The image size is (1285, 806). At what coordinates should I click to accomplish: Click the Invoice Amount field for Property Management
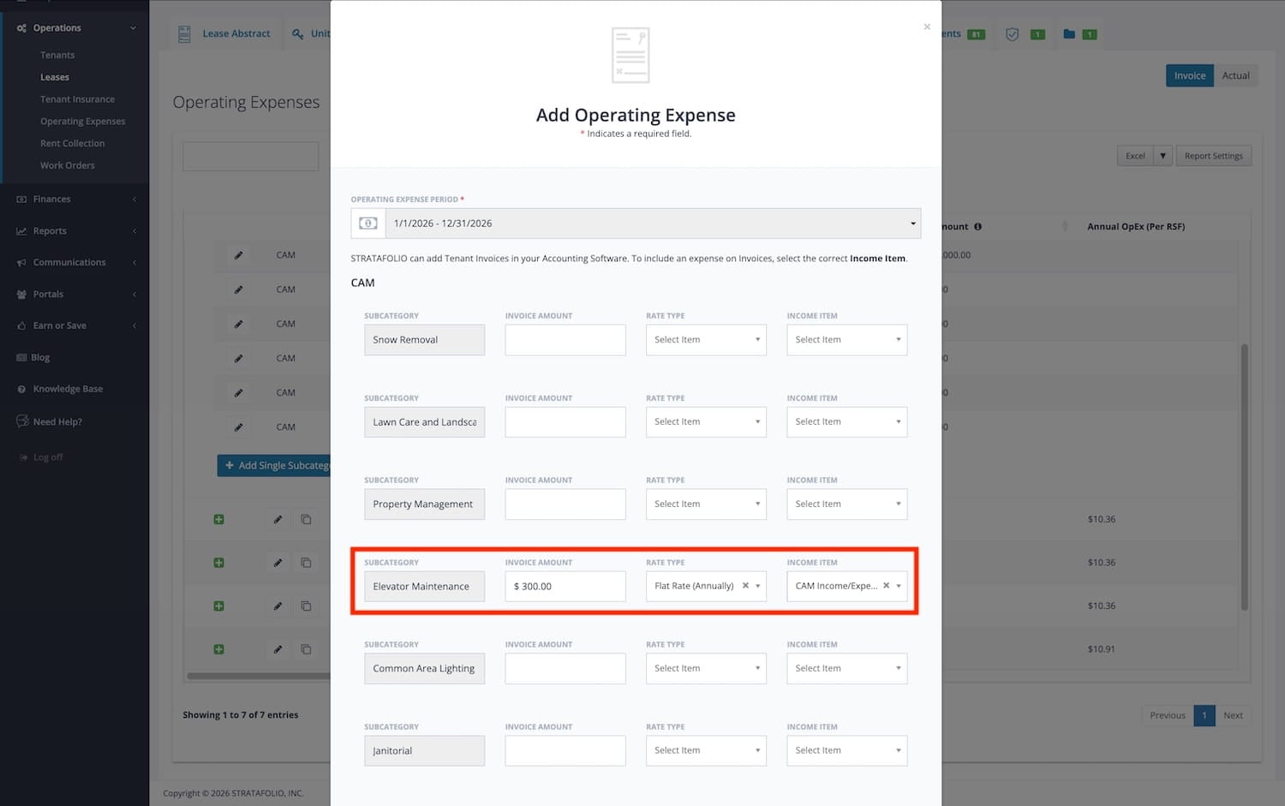coord(565,504)
